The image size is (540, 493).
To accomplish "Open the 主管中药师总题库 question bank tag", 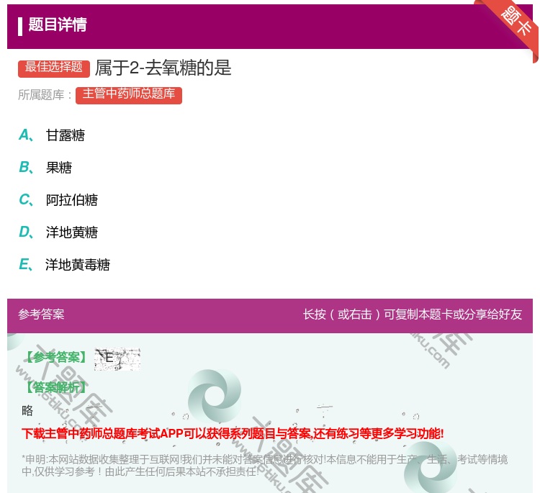I will tap(128, 95).
